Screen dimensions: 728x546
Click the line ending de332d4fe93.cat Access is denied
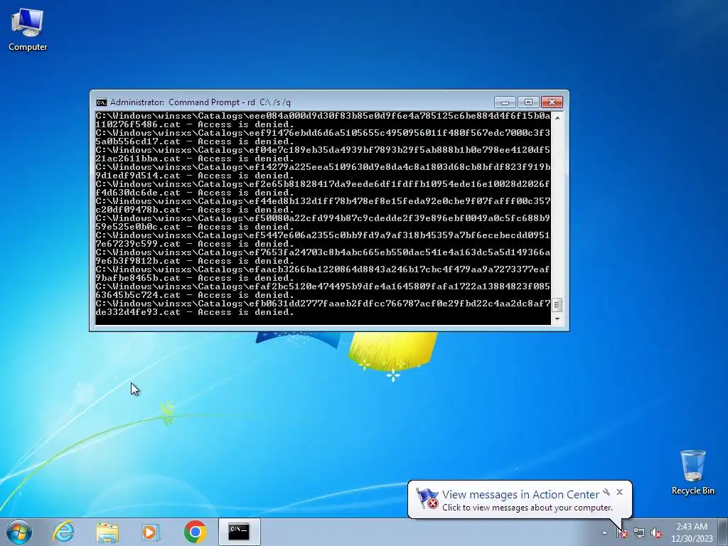195,313
